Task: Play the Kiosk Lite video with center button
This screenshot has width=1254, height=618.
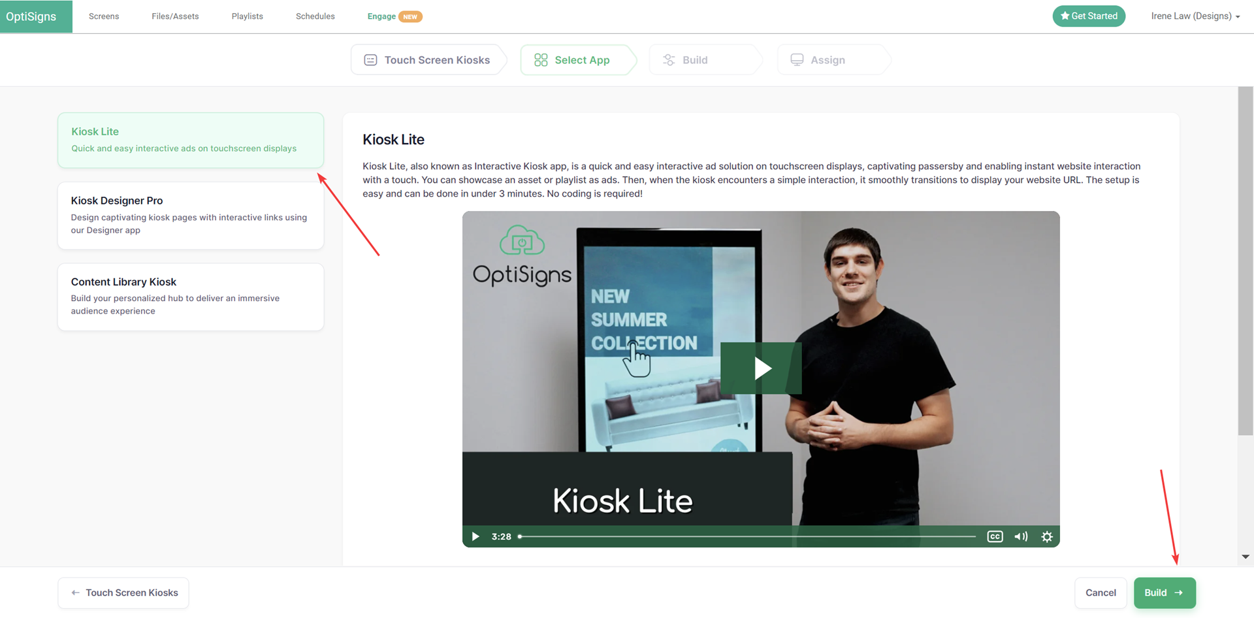Action: click(761, 368)
